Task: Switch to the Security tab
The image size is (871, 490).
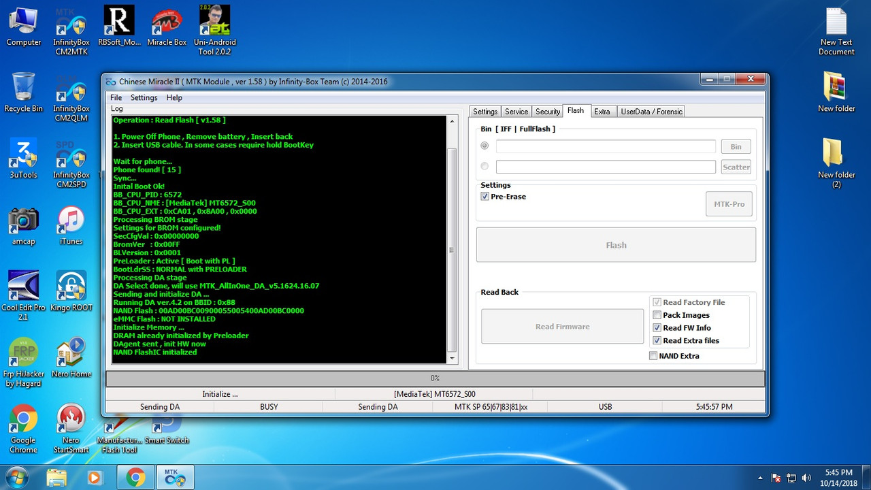Action: click(548, 112)
